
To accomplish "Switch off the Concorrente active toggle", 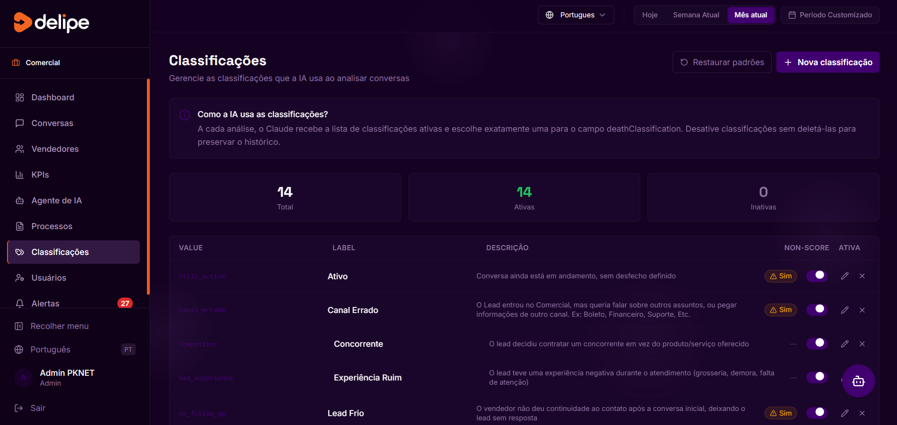I will pyautogui.click(x=817, y=343).
